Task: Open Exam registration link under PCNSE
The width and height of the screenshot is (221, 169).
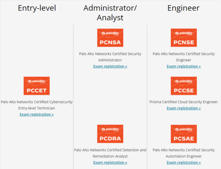Action: (184, 66)
